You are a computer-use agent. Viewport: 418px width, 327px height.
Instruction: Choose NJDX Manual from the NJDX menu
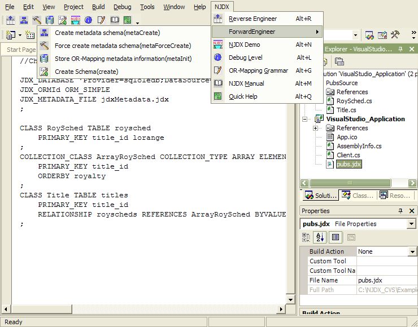tap(267, 83)
